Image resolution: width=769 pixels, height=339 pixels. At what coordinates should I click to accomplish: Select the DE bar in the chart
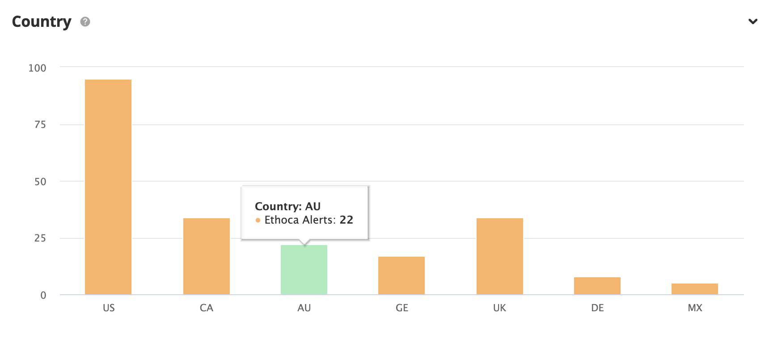[x=597, y=286]
